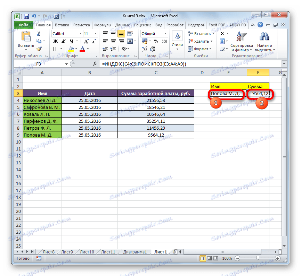
Task: Click the zoom slider handle
Action: (258, 258)
